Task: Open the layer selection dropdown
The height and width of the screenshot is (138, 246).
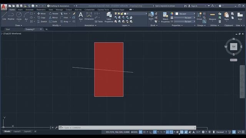Action: point(131,14)
